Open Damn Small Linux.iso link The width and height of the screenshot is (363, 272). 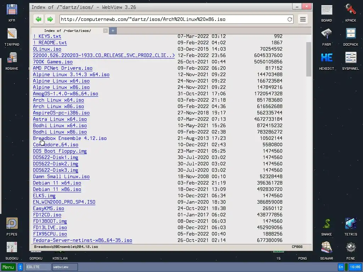point(61,177)
